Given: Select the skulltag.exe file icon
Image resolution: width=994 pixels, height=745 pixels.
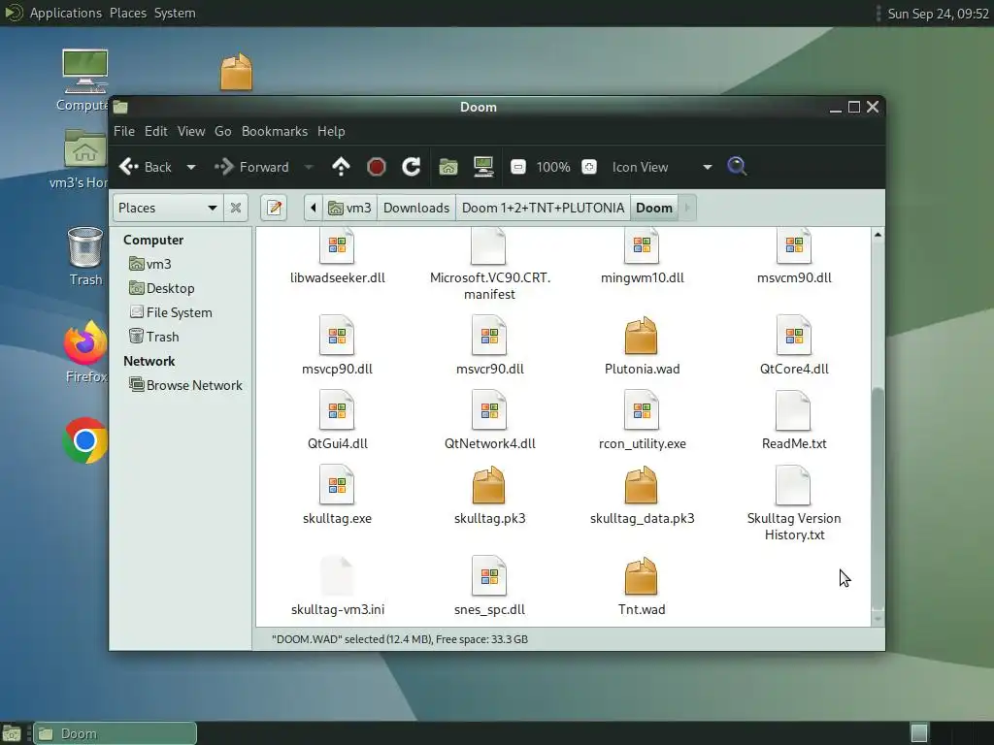Looking at the screenshot, I should [337, 485].
